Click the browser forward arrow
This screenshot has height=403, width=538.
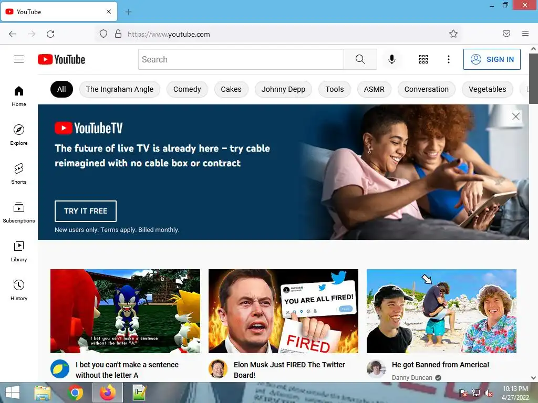pyautogui.click(x=32, y=34)
